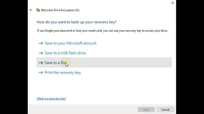Click the grayed-out Next button

click(x=146, y=110)
